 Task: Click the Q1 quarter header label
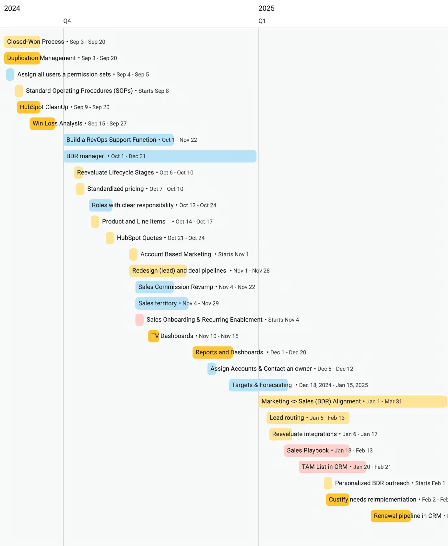262,21
